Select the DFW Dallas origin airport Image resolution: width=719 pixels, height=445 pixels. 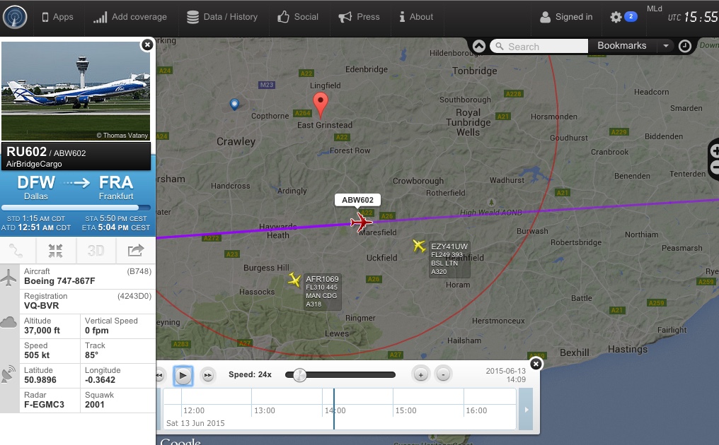pyautogui.click(x=36, y=187)
